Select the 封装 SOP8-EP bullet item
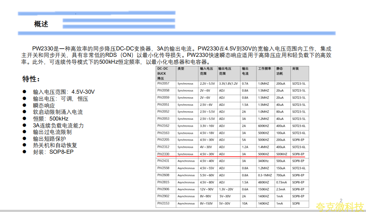 [x=53, y=152]
